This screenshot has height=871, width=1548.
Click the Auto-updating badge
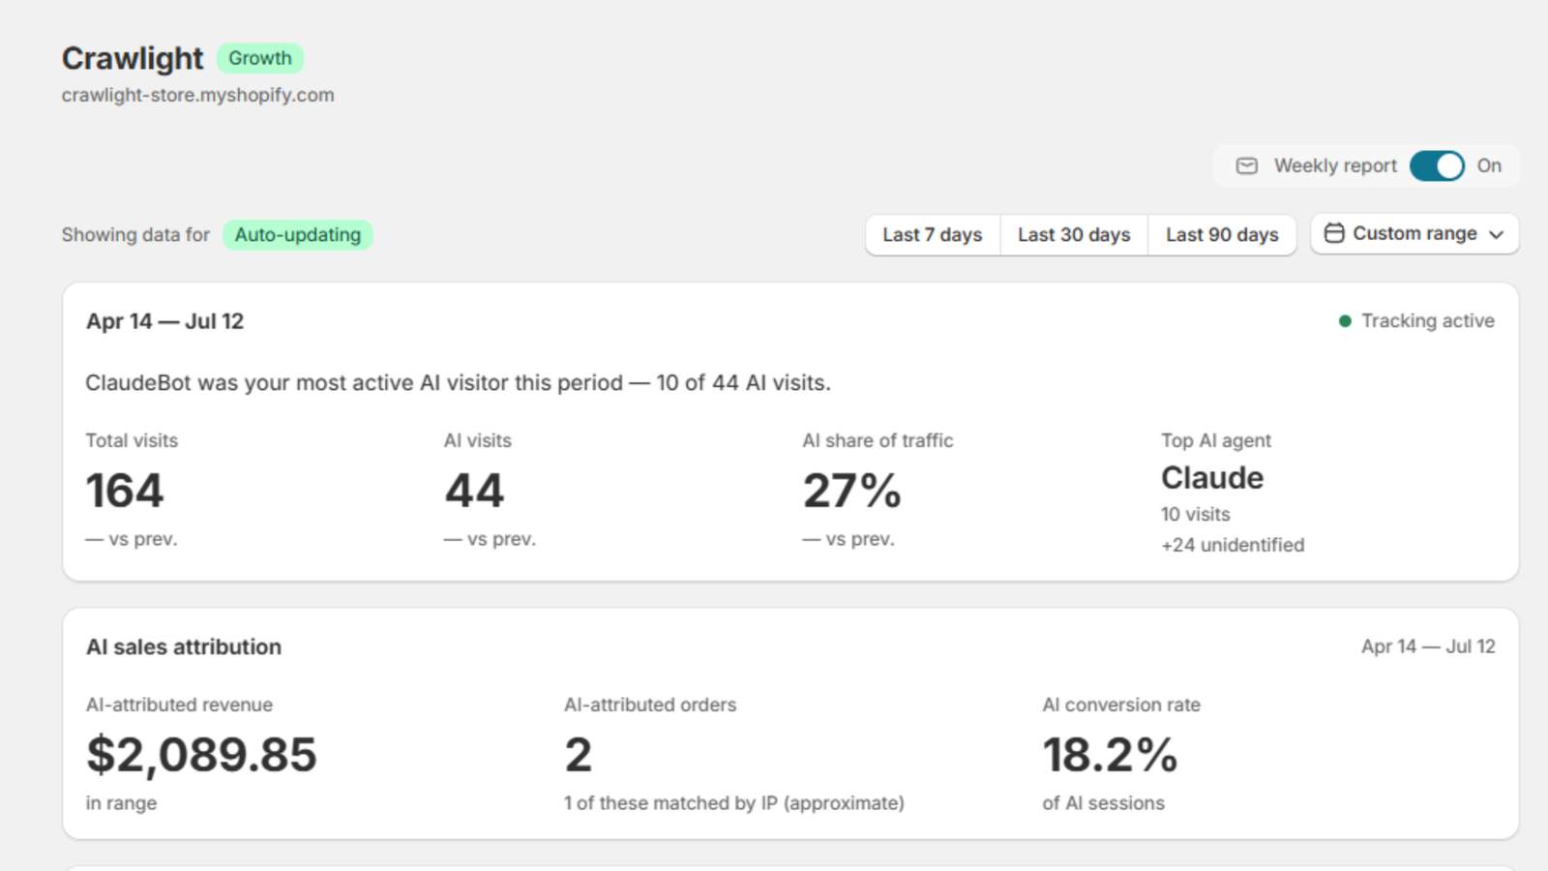tap(298, 235)
